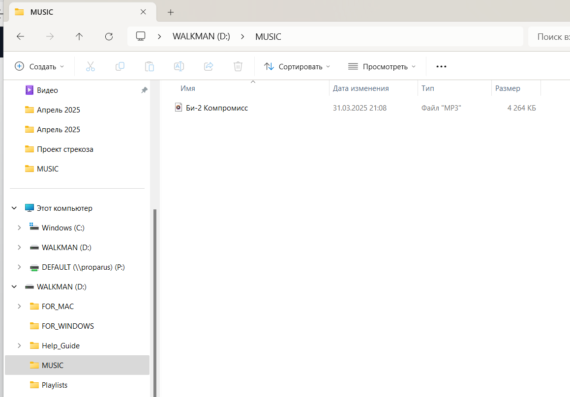Close the MUSIC tab
Image resolution: width=570 pixels, height=397 pixels.
coord(143,12)
